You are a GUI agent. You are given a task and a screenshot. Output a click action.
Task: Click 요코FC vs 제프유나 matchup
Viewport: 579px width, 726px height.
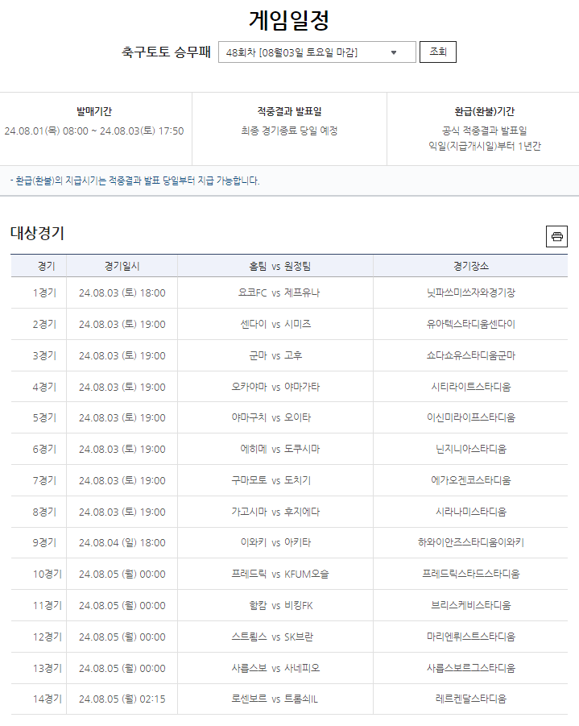[279, 293]
